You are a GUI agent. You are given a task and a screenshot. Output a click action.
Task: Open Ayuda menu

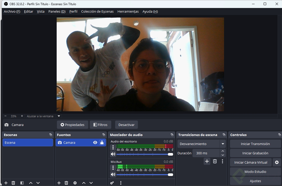[x=150, y=11]
